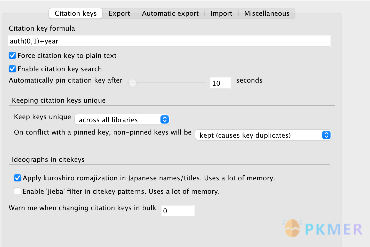The image size is (370, 247).
Task: Disable 'Force citation key to plain text'
Action: coord(12,55)
